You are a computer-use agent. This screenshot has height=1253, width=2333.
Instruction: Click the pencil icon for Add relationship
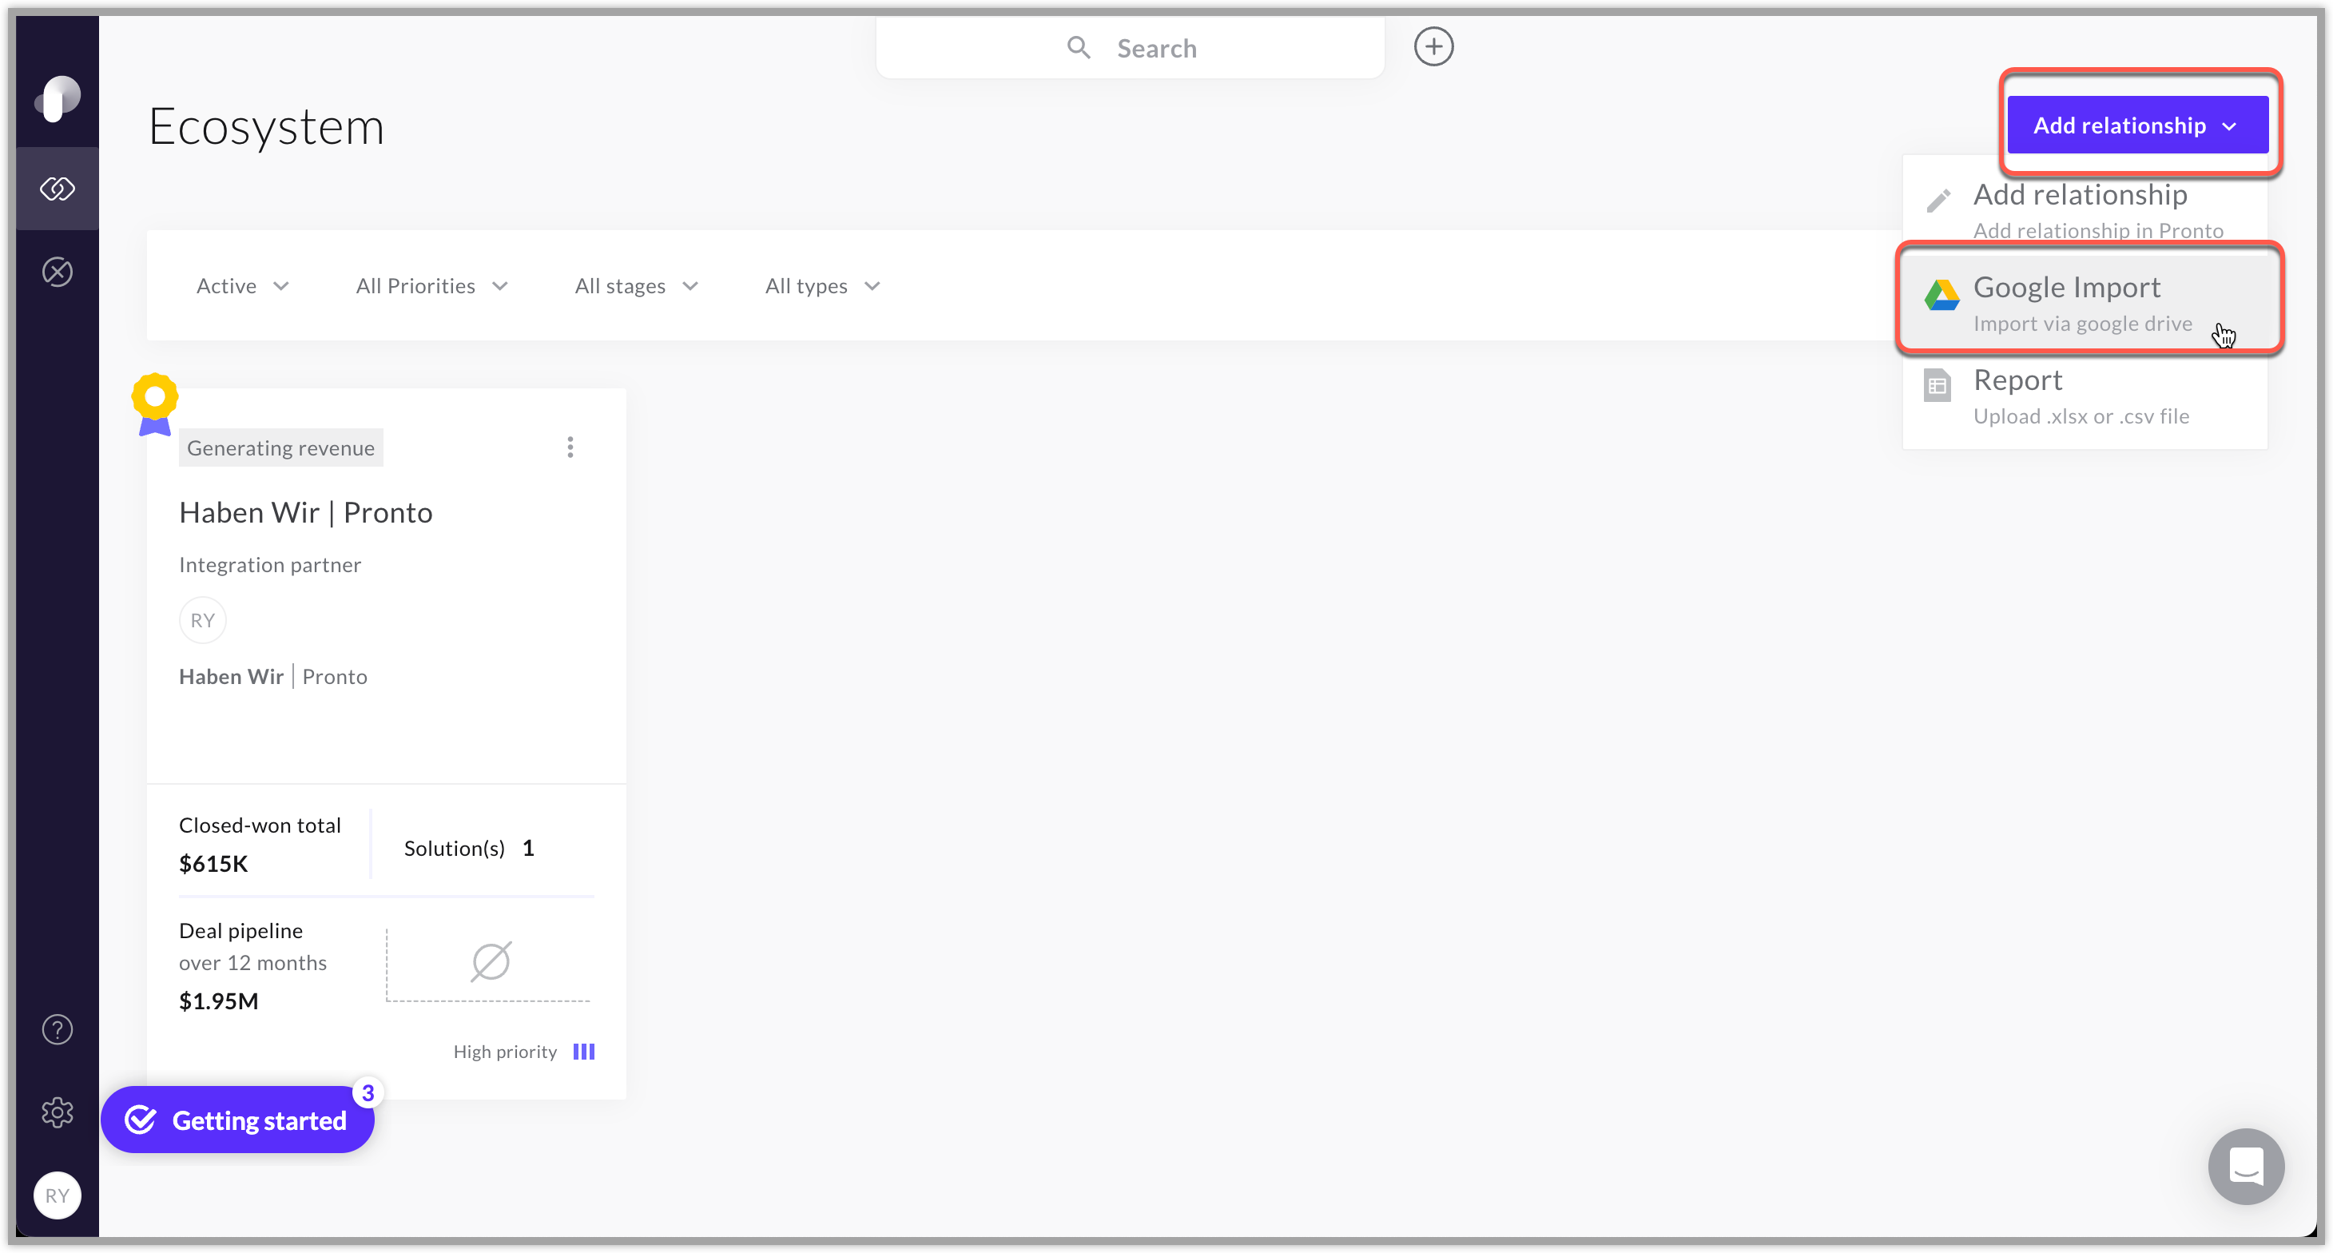(1938, 201)
